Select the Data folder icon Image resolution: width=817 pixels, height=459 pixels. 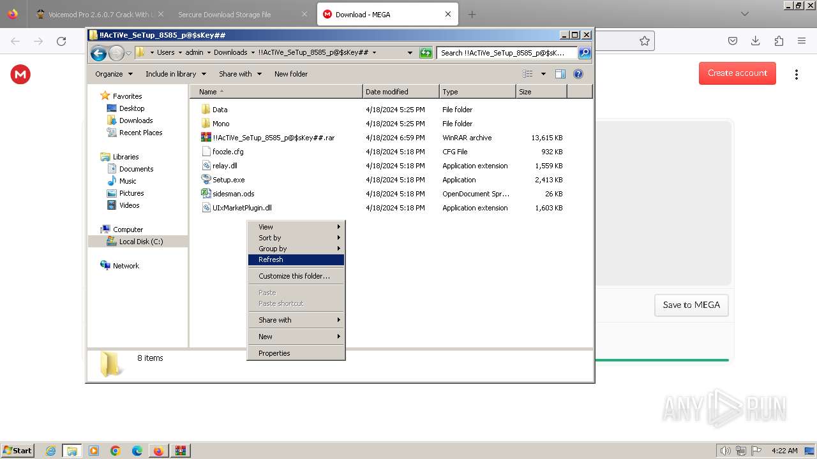coord(206,110)
